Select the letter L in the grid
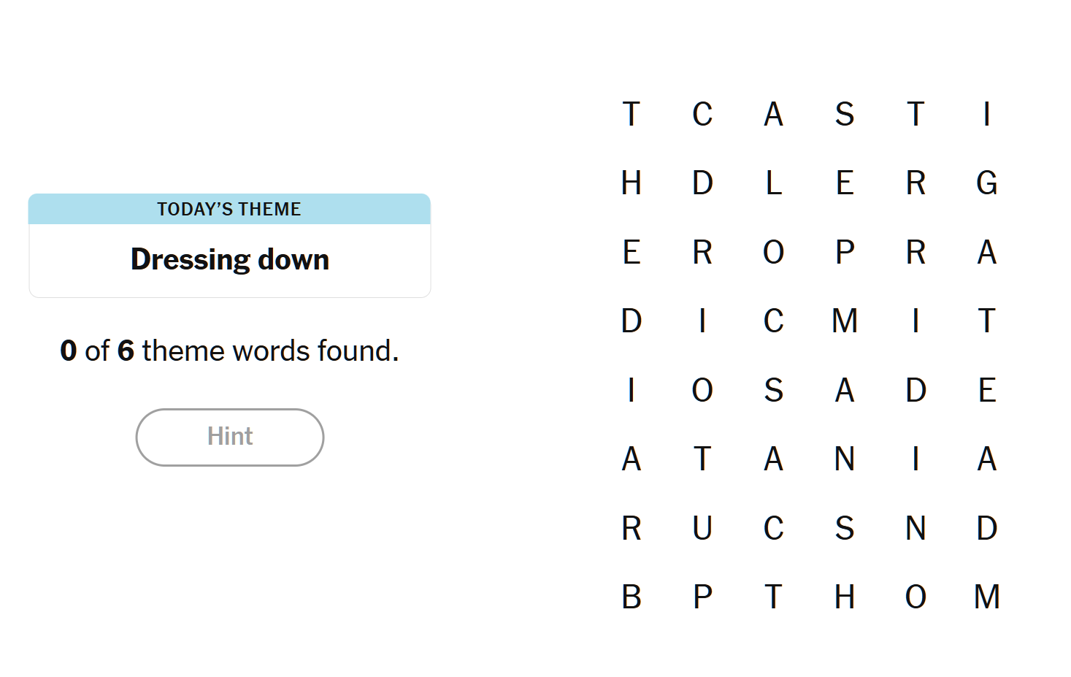 774,183
